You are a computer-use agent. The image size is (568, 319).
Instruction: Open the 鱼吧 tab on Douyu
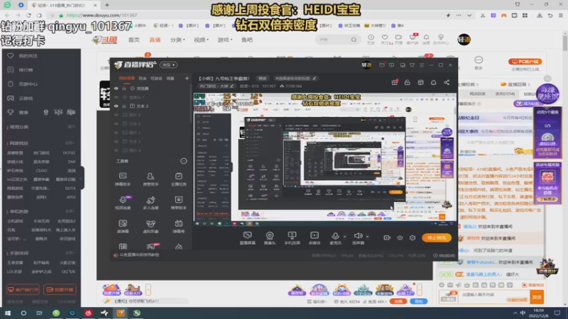pos(246,40)
